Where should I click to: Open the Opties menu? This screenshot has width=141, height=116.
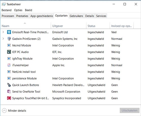18,10
